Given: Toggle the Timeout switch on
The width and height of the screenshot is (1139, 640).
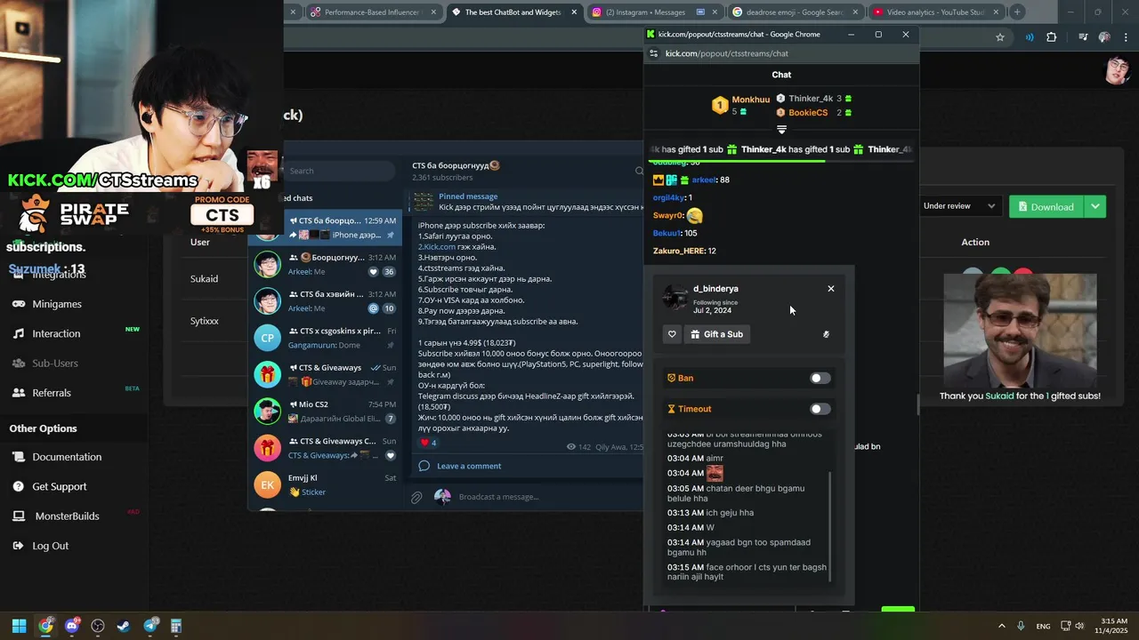Looking at the screenshot, I should pos(820,409).
